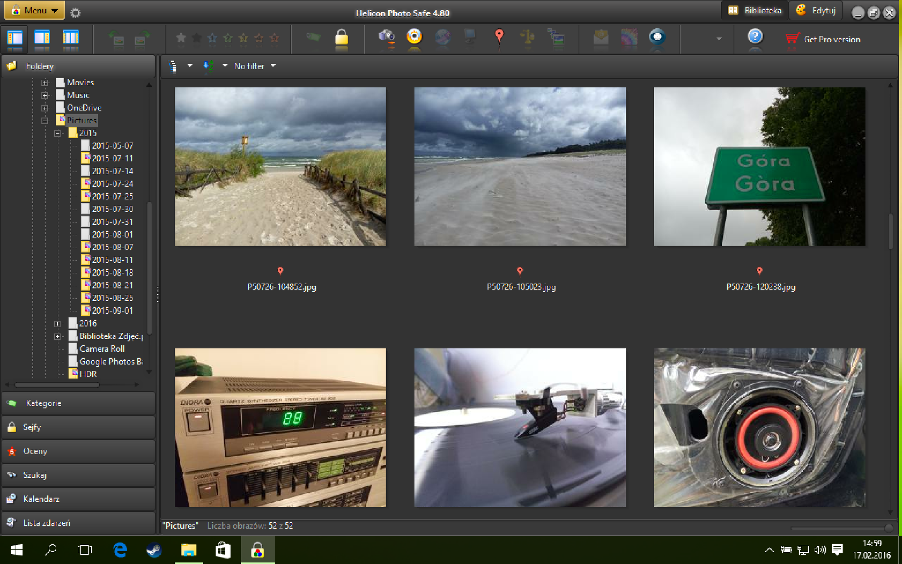
Task: Open the settings gear beside Menu
Action: tap(75, 13)
